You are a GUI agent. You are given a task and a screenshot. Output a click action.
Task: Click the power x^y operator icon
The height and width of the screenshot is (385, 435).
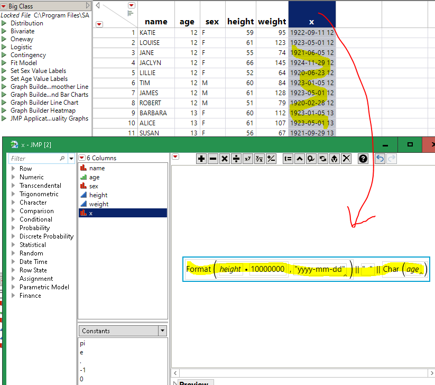(248, 159)
